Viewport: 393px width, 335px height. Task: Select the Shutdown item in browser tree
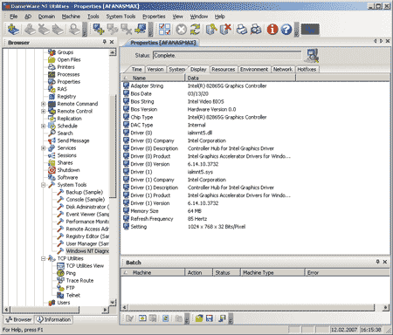[x=68, y=170]
